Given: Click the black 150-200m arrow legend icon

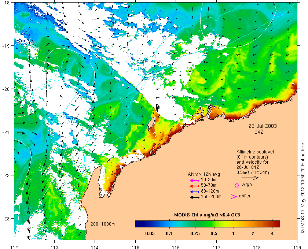Looking at the screenshot, I should [194, 197].
